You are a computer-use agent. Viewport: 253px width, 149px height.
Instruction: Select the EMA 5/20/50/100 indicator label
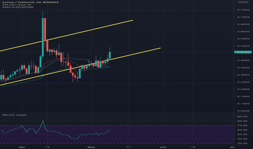coord(18,7)
